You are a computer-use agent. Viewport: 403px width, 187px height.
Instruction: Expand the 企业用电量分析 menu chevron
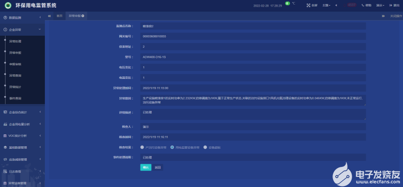[40, 124]
